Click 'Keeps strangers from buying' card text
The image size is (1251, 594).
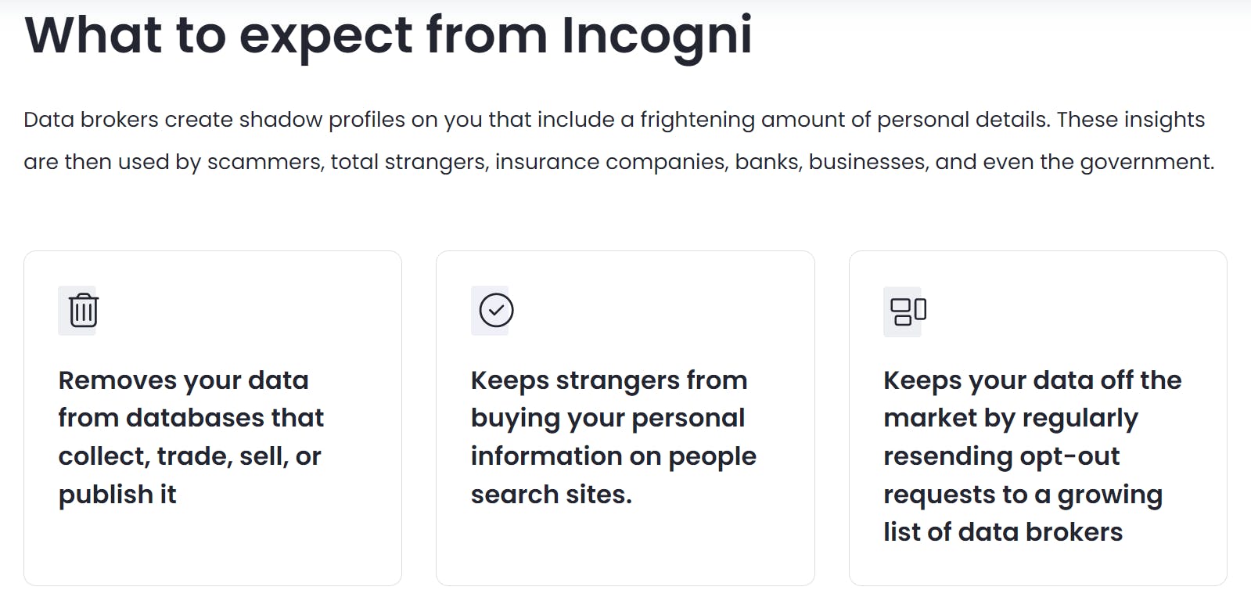pos(613,437)
